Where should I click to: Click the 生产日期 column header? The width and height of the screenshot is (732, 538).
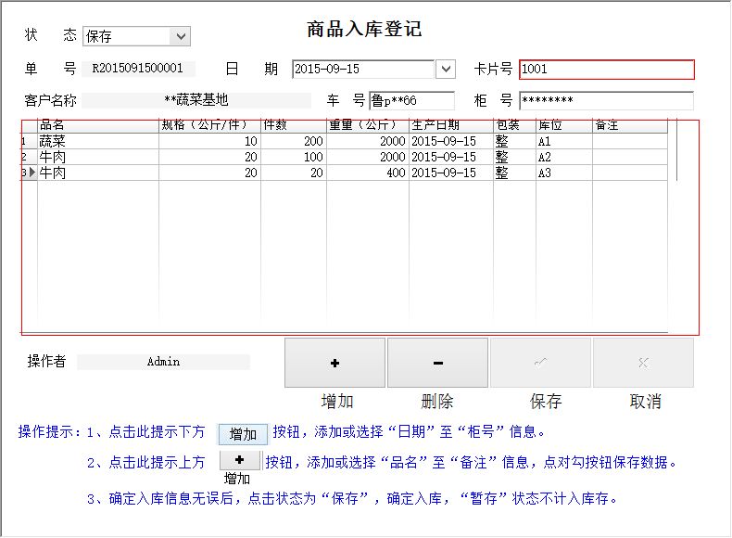pyautogui.click(x=451, y=125)
